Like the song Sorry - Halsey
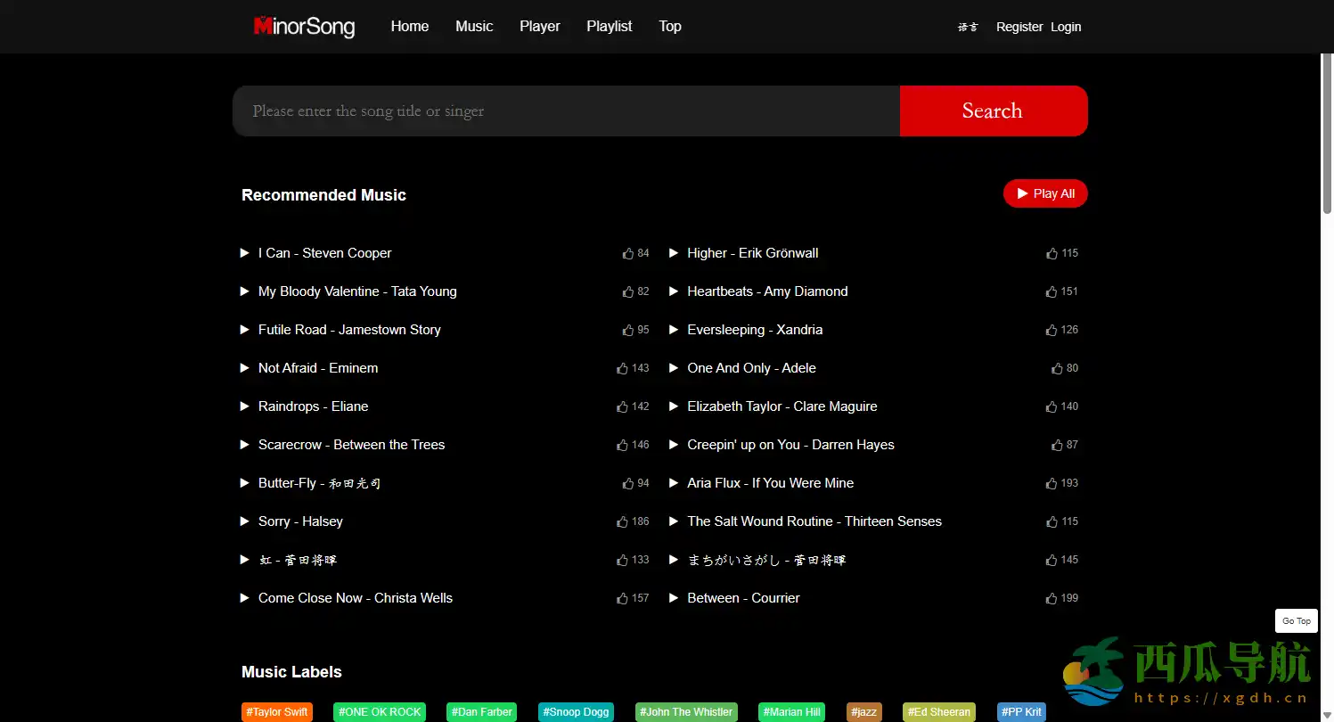Viewport: 1334px width, 722px height. [622, 521]
